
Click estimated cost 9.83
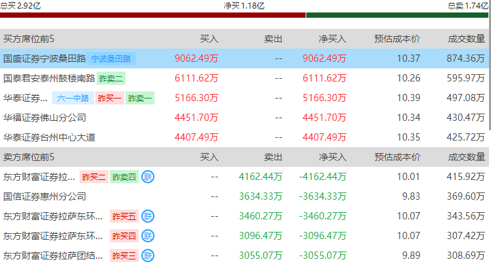coord(411,196)
